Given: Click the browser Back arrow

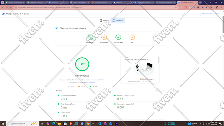Looking at the screenshot, I should (x=3, y=7).
